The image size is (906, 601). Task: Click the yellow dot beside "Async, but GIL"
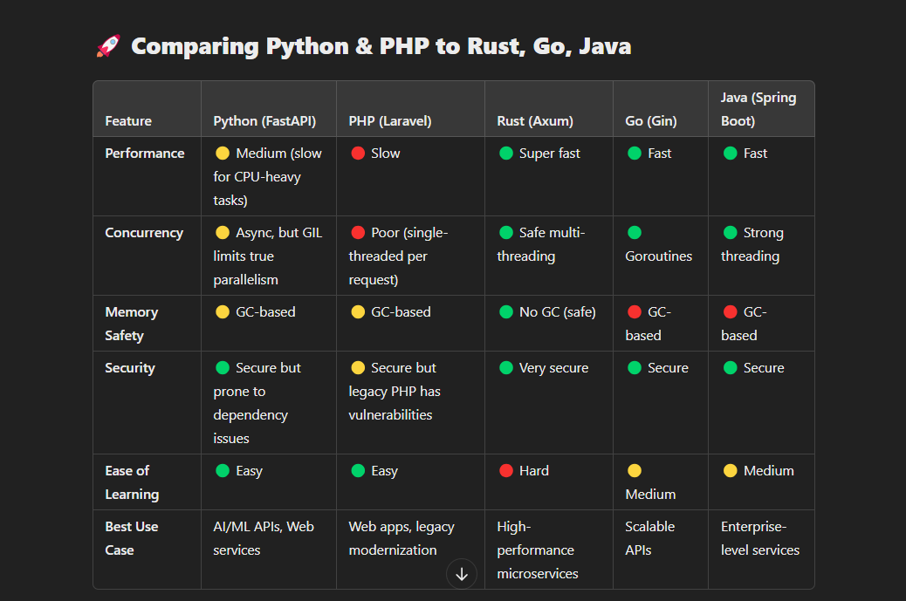[223, 233]
